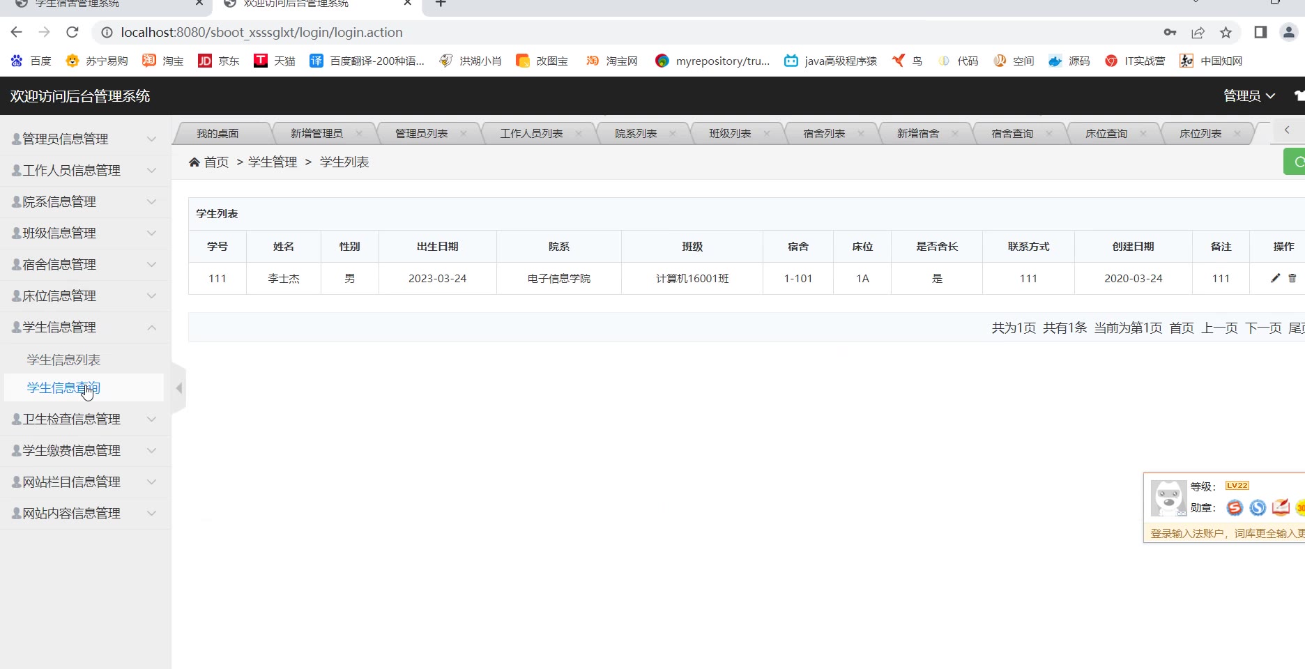Viewport: 1305px width, 669px height.
Task: Switch to 工作人员列表 tab
Action: click(531, 133)
